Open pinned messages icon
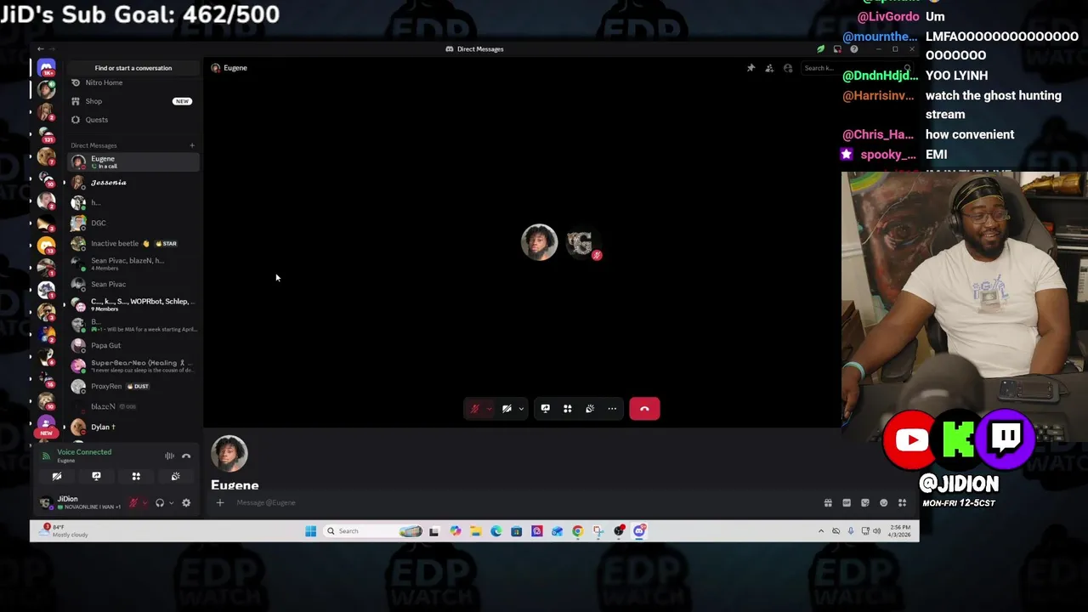Viewport: 1088px width, 612px height. coord(751,68)
